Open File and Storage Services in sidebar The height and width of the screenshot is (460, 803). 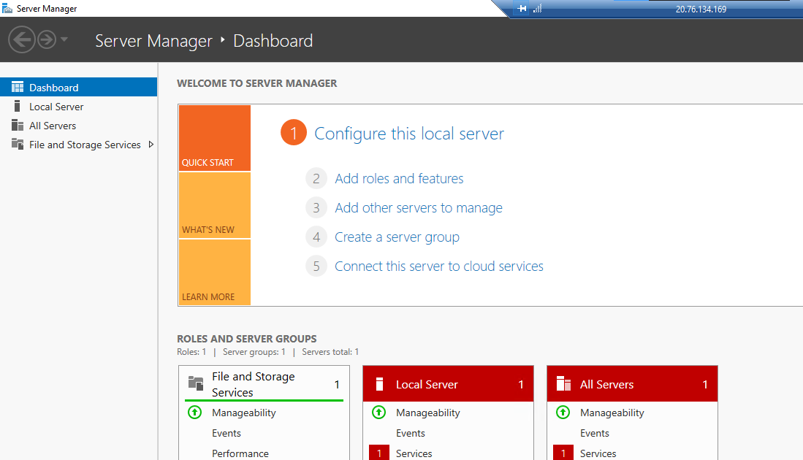[x=85, y=145]
